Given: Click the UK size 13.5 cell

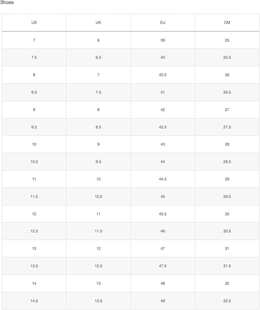Looking at the screenshot, I should click(98, 301).
